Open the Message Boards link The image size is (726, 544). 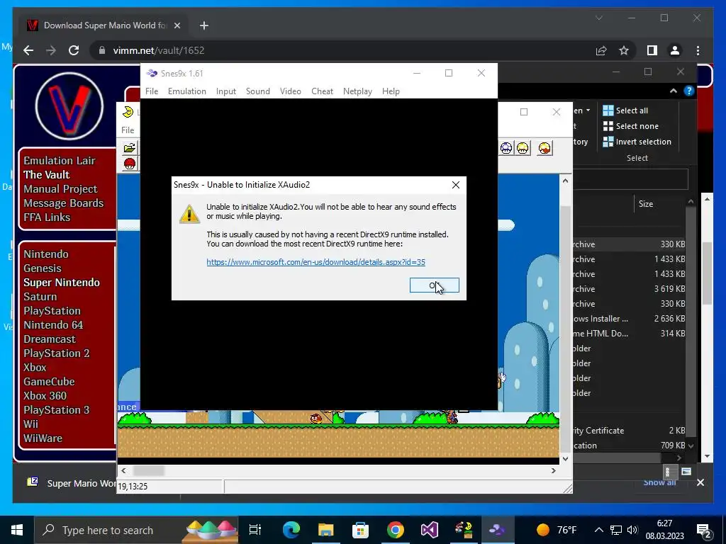point(63,203)
